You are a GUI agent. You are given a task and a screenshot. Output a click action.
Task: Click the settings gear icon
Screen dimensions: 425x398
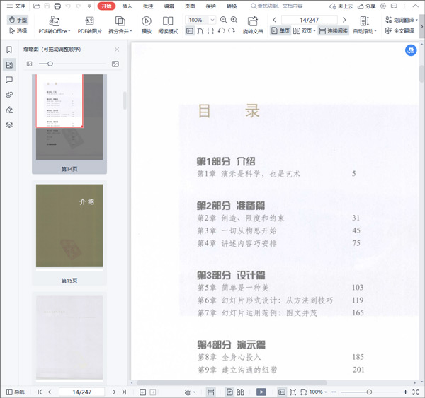tap(383, 6)
